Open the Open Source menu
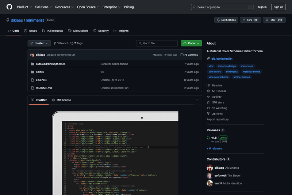 coord(88,7)
